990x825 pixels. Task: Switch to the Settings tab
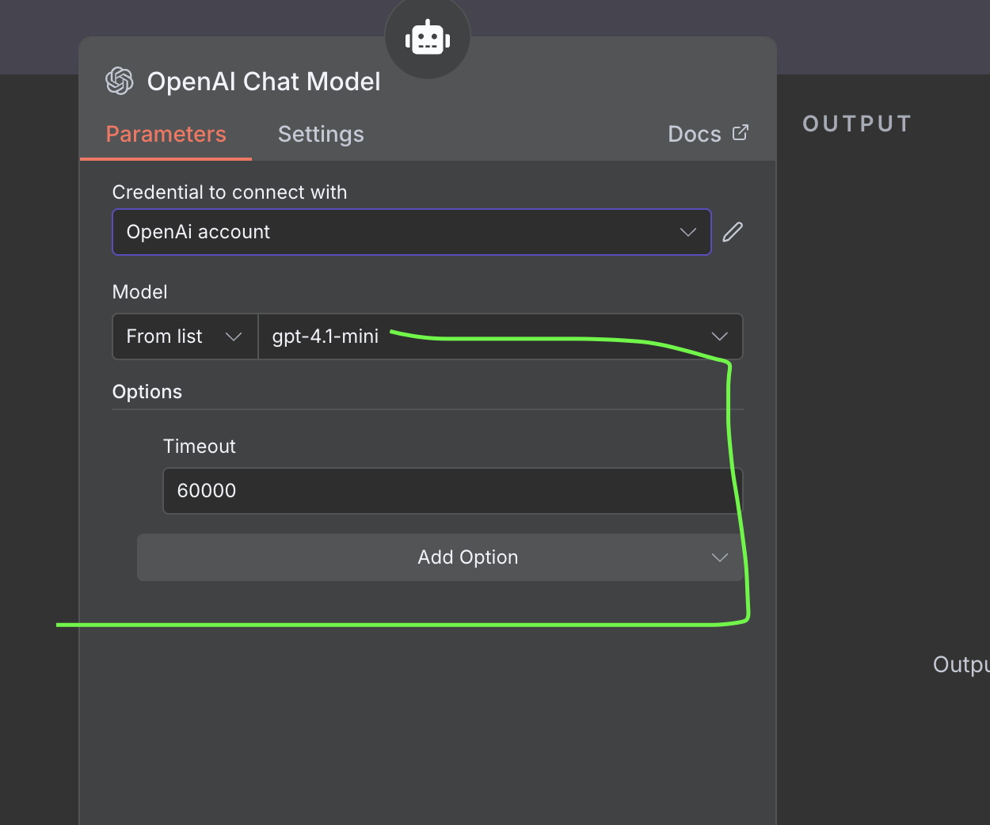(321, 135)
